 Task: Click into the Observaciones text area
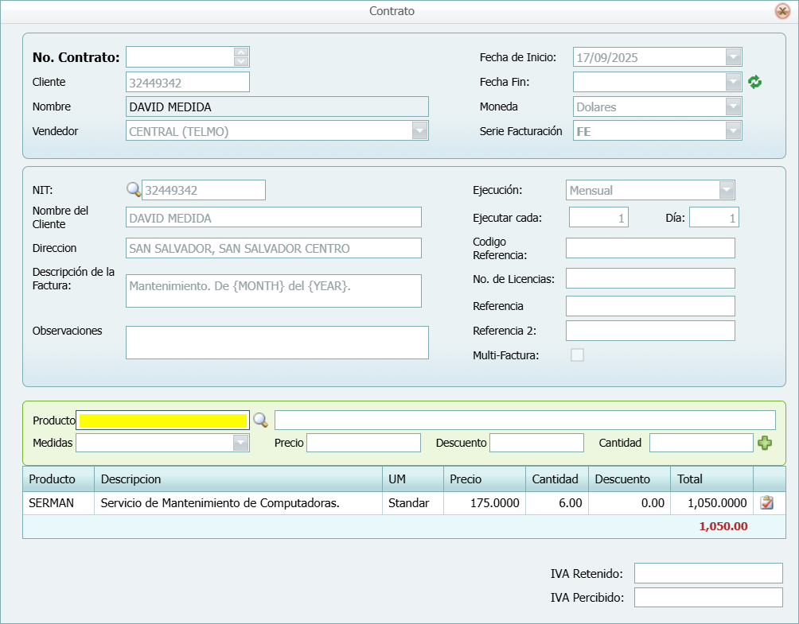(x=277, y=343)
